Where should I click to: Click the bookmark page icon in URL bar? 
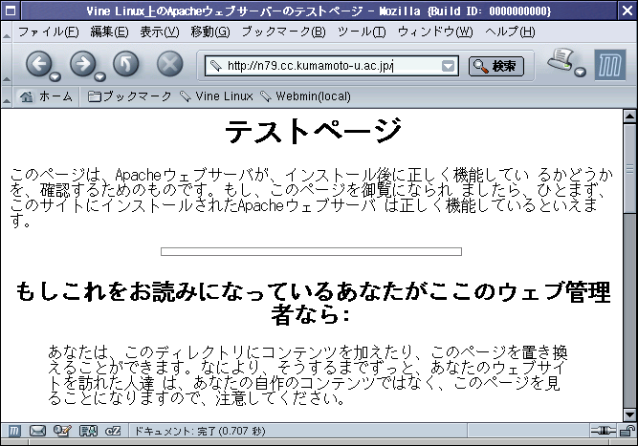click(215, 66)
